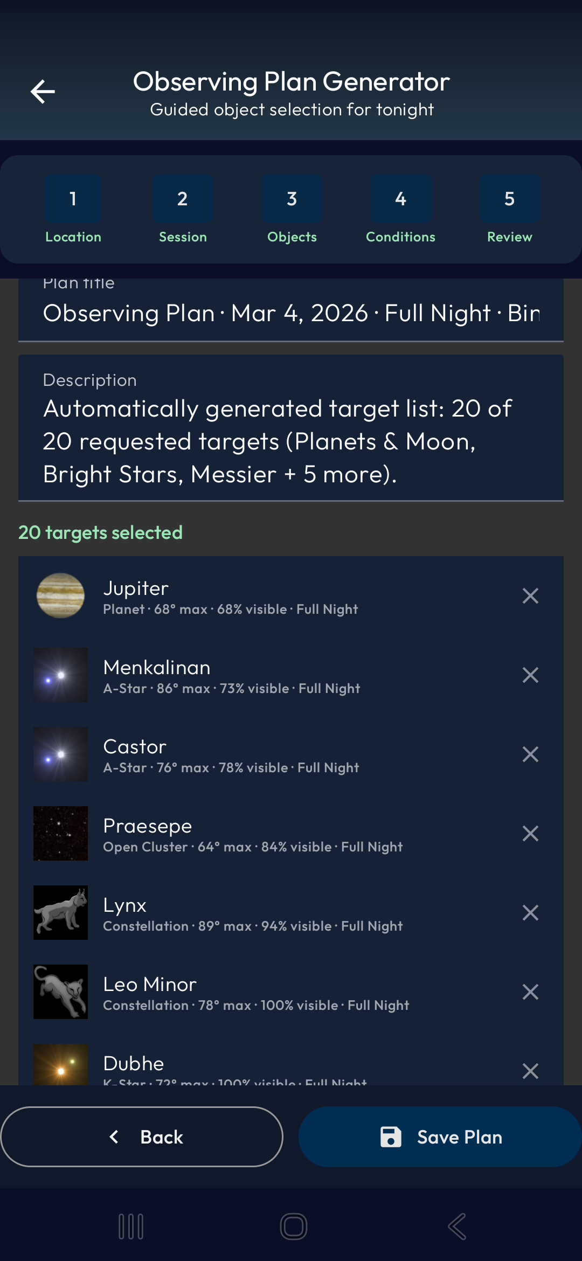582x1261 pixels.
Task: Click the save disk icon on Save Plan
Action: pyautogui.click(x=391, y=1137)
